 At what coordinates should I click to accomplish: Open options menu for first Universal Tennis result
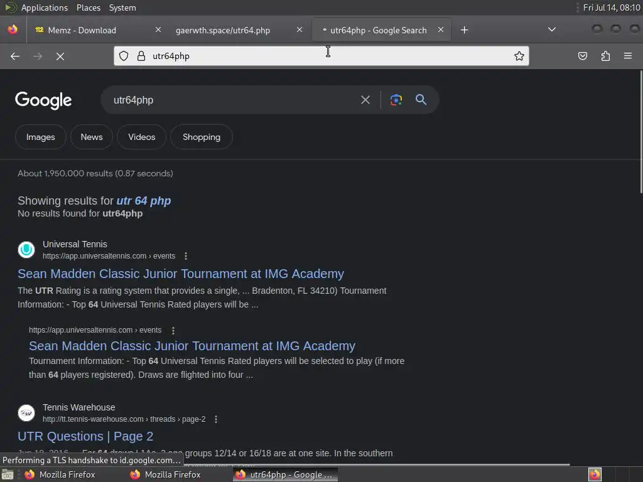point(186,256)
